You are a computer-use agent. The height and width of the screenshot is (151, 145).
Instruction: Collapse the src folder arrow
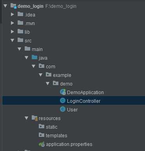pyautogui.click(x=13, y=40)
